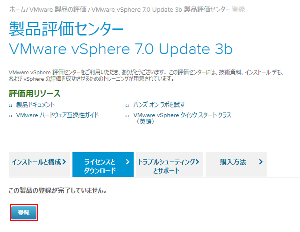Click the 製品評価センター page heading
300x232 pixels.
(x=66, y=29)
